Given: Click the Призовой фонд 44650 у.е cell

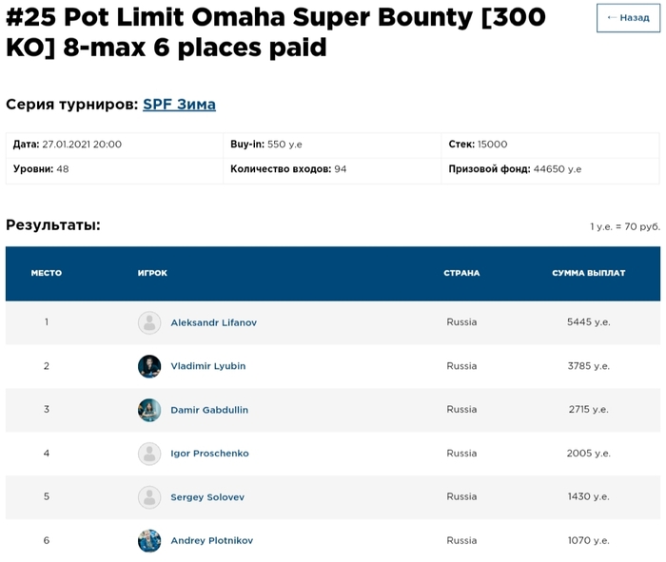Looking at the screenshot, I should click(x=551, y=169).
